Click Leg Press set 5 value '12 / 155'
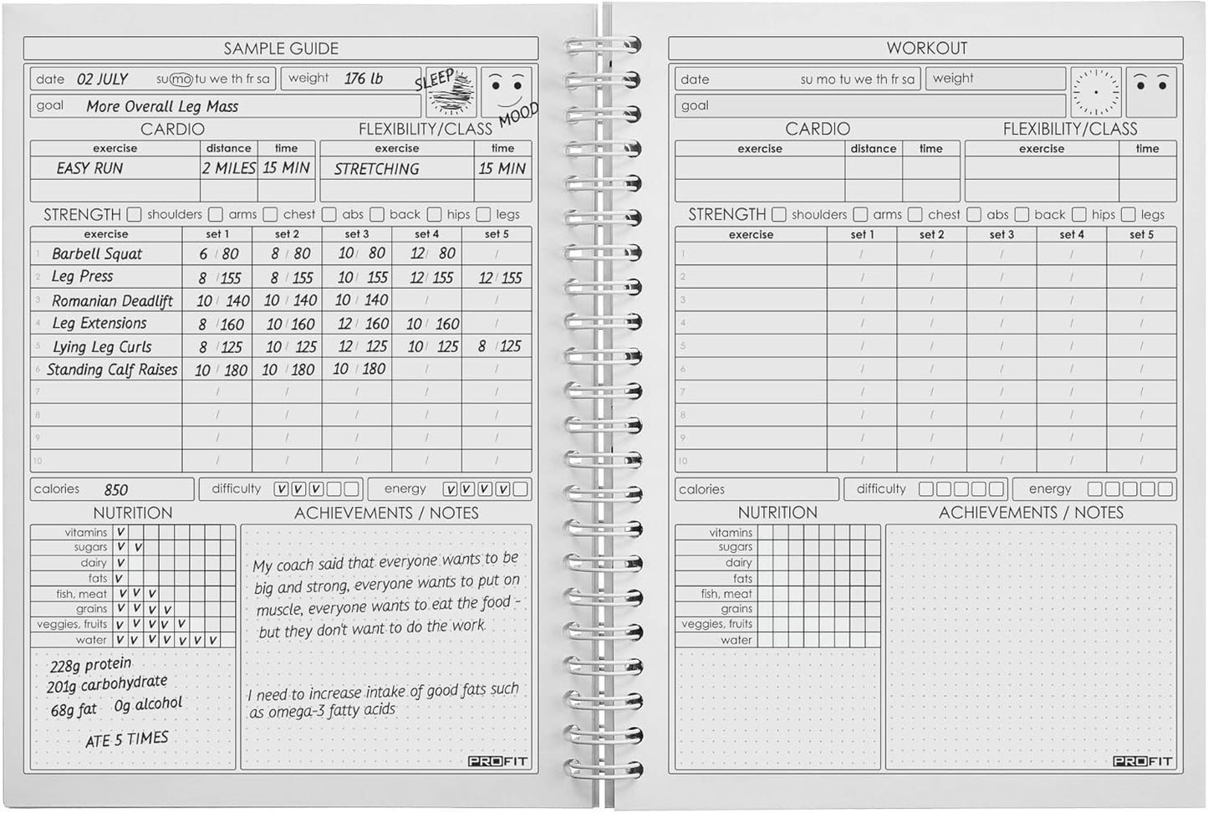 [x=500, y=278]
